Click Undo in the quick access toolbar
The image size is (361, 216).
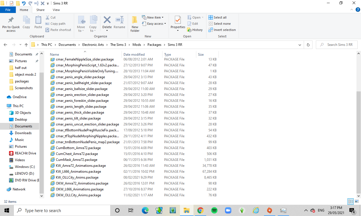(24, 3)
